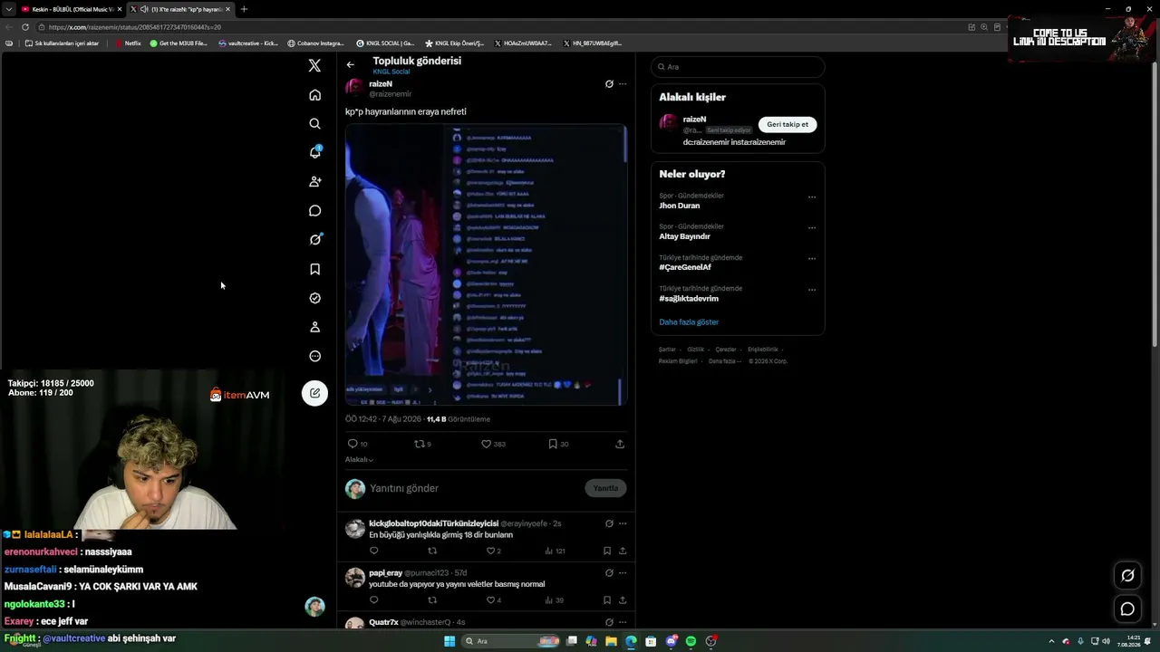Open Microsoft Edge from the taskbar
Image resolution: width=1160 pixels, height=652 pixels.
631,641
